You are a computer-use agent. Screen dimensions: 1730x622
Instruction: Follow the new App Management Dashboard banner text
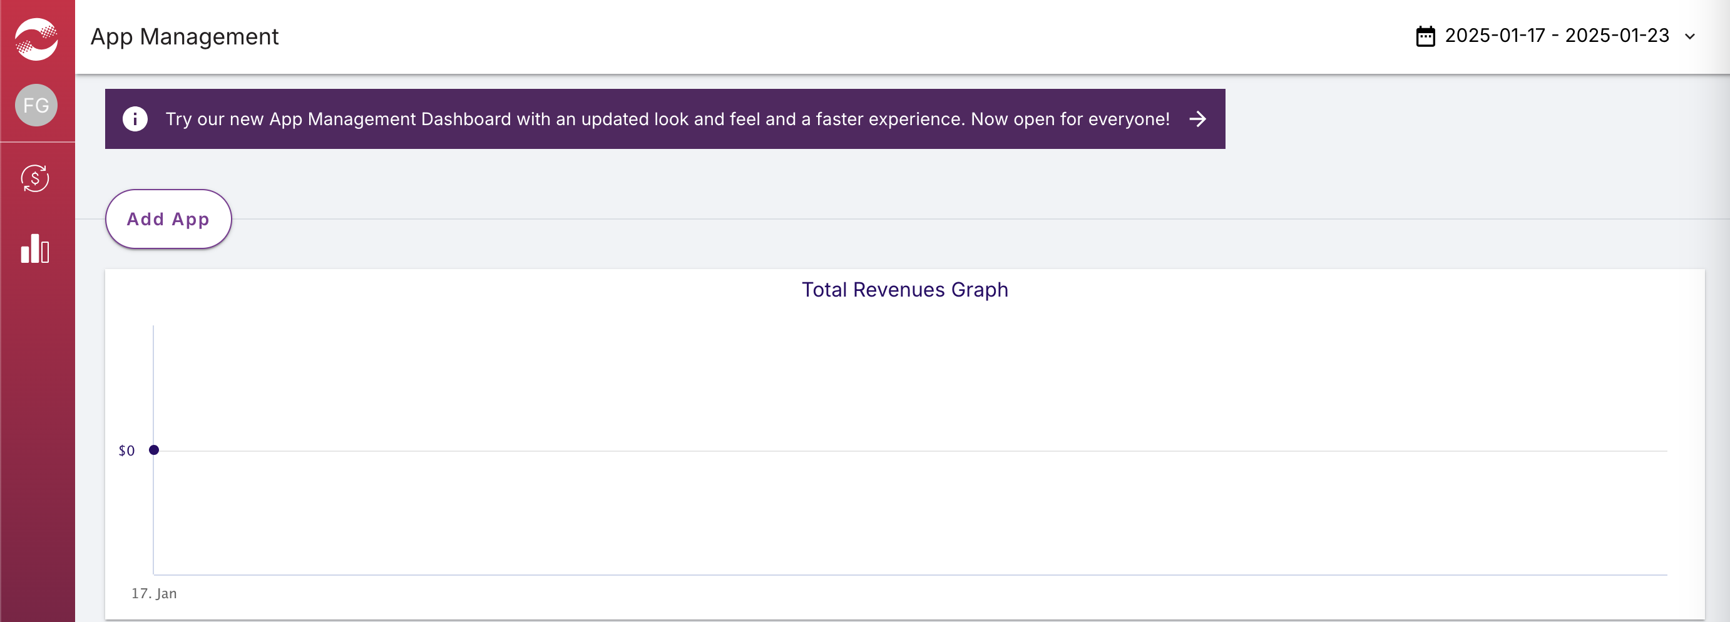(x=667, y=119)
